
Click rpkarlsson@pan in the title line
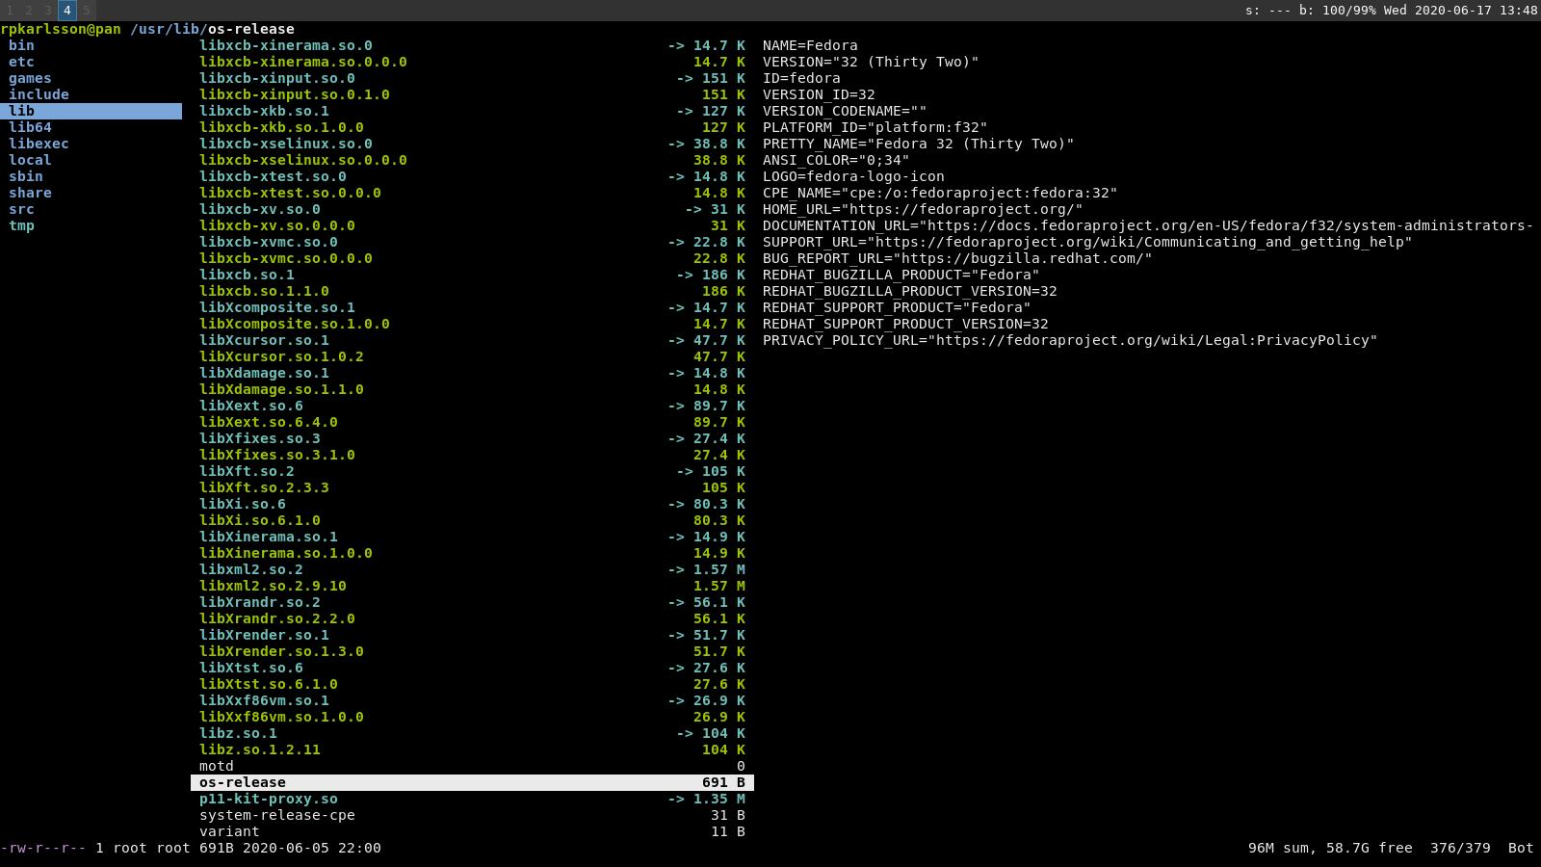click(61, 29)
